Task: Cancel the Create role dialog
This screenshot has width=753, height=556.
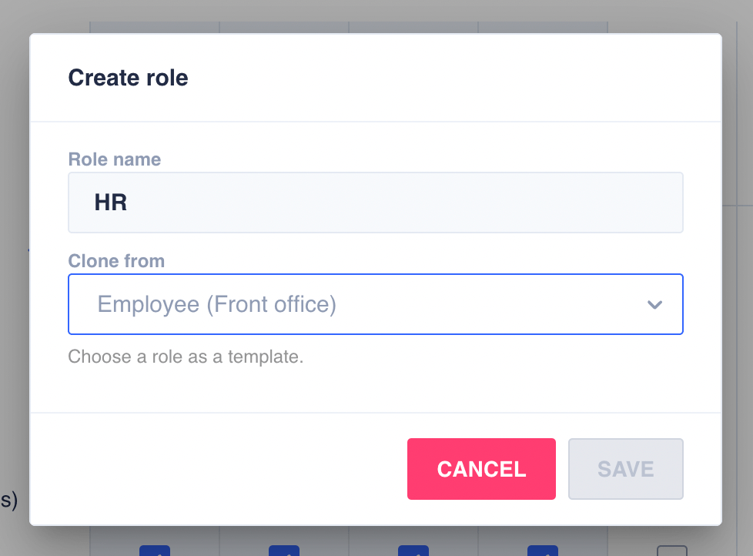Action: click(481, 469)
